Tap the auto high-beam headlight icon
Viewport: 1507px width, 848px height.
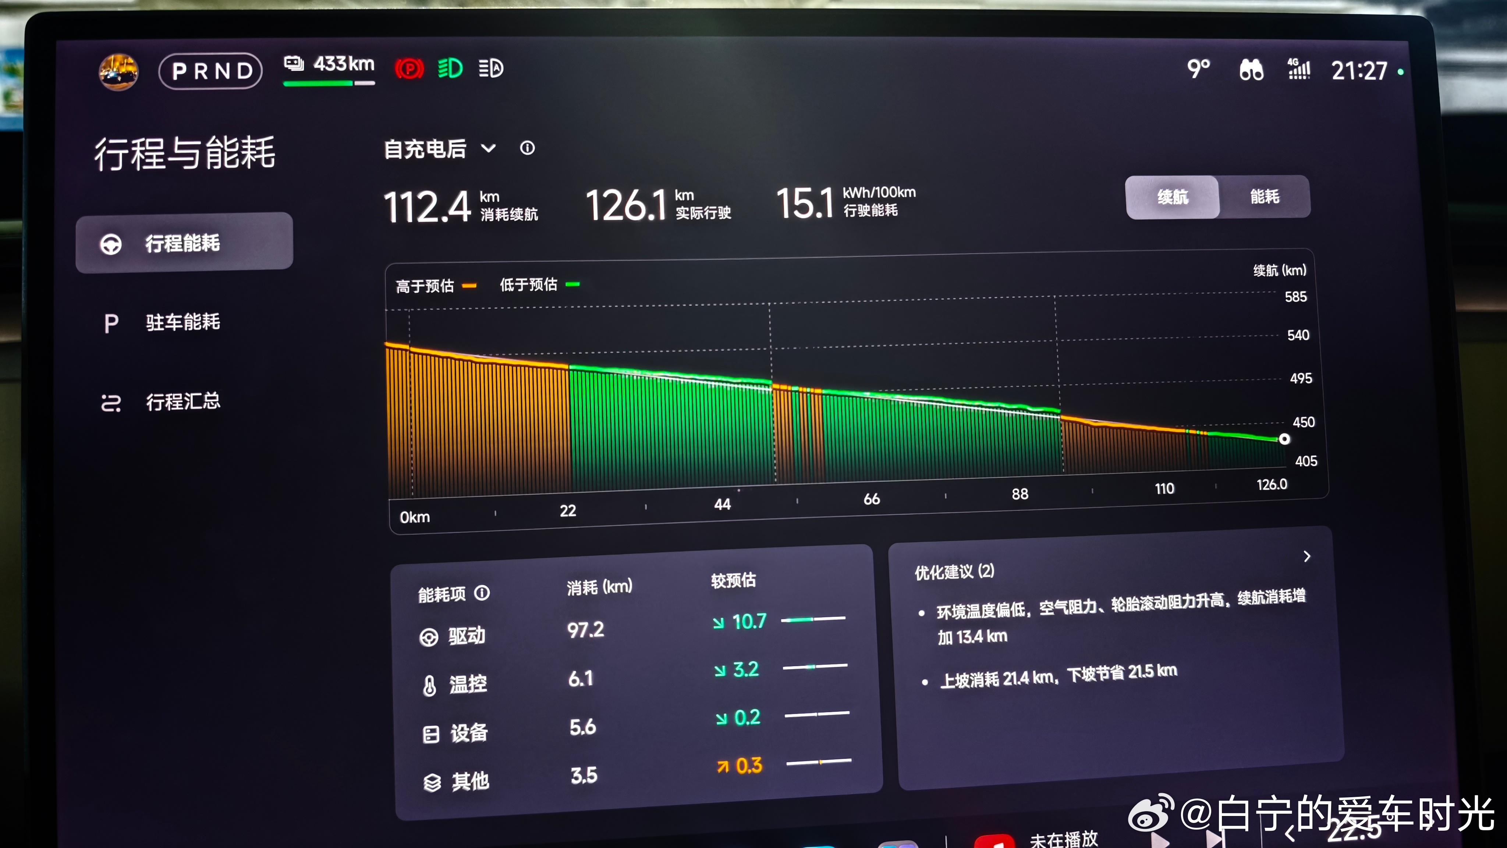point(491,68)
